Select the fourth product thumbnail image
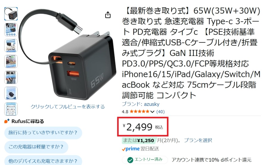 tap(11, 62)
